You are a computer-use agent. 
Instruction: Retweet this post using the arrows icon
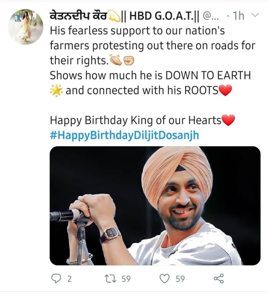(111, 279)
